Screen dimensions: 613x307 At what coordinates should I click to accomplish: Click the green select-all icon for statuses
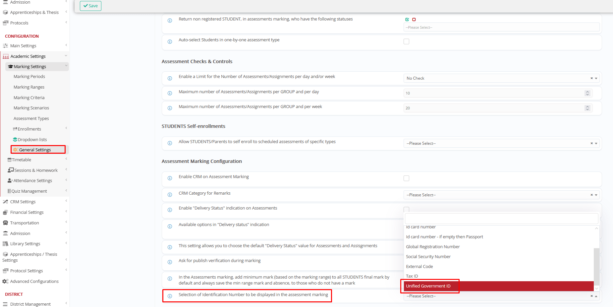[407, 19]
